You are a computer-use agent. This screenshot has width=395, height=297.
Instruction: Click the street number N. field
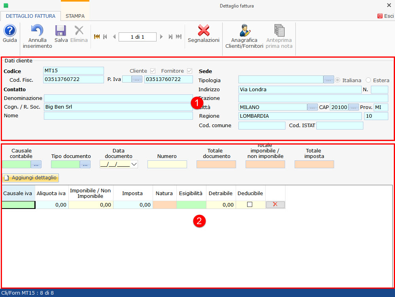(x=379, y=90)
